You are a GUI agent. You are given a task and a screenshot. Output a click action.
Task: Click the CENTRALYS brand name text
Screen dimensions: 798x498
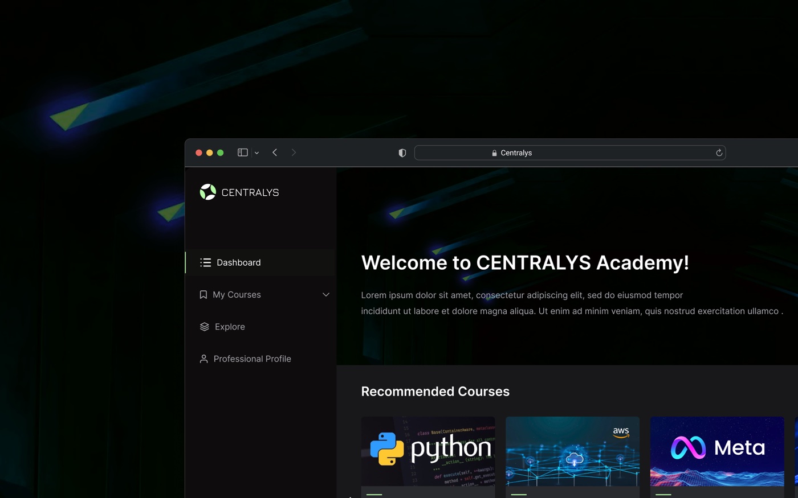pos(250,192)
